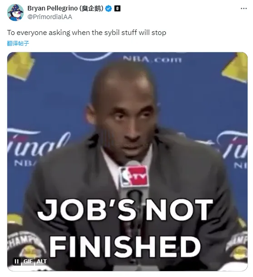Viewport: 253px width, 277px height.
Task: Show the ALT image description
Action: coord(42,262)
